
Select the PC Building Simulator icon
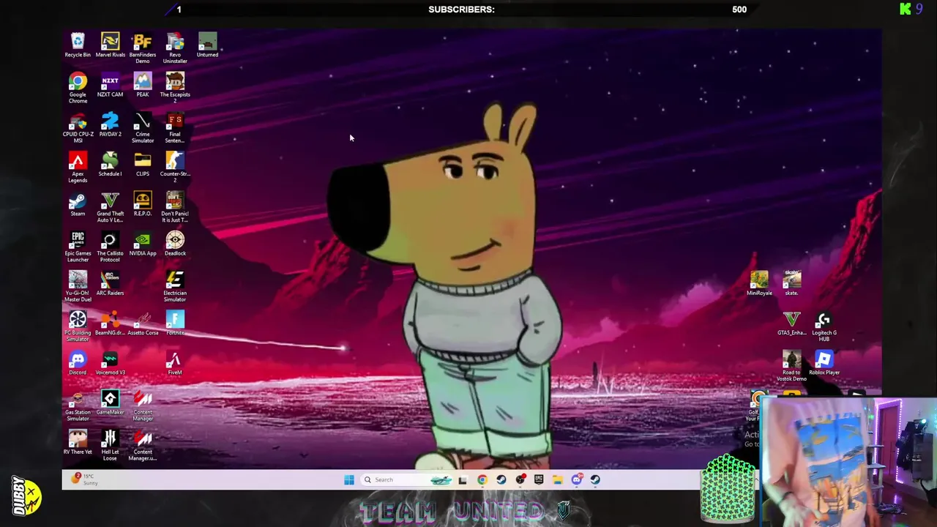coord(78,326)
